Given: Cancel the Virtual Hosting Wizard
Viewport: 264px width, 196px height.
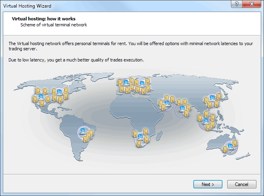Looking at the screenshot, I should point(242,184).
